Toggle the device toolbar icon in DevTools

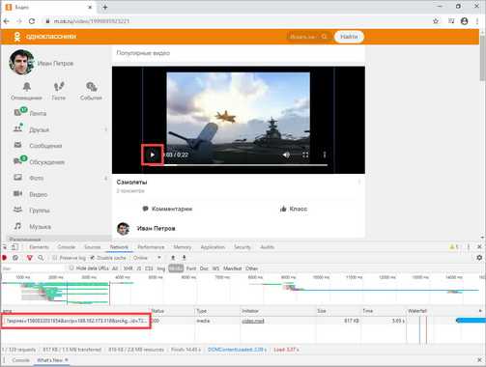pyautogui.click(x=14, y=247)
